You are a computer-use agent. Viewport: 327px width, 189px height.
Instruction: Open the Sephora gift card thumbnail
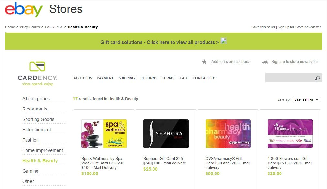coord(166,133)
